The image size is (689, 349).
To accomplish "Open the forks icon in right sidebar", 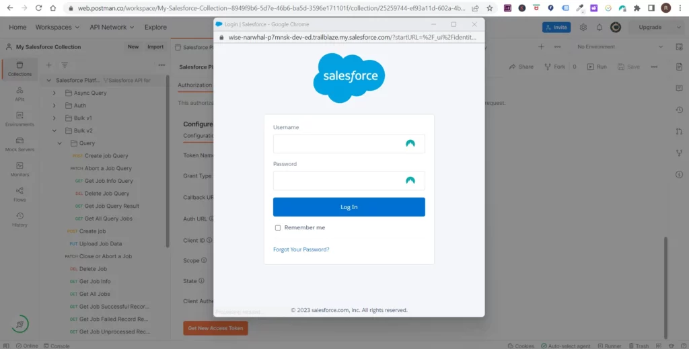I will click(x=680, y=153).
